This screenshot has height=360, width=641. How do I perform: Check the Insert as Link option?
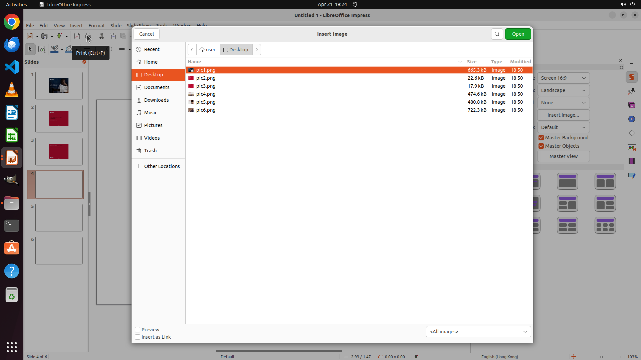point(138,337)
